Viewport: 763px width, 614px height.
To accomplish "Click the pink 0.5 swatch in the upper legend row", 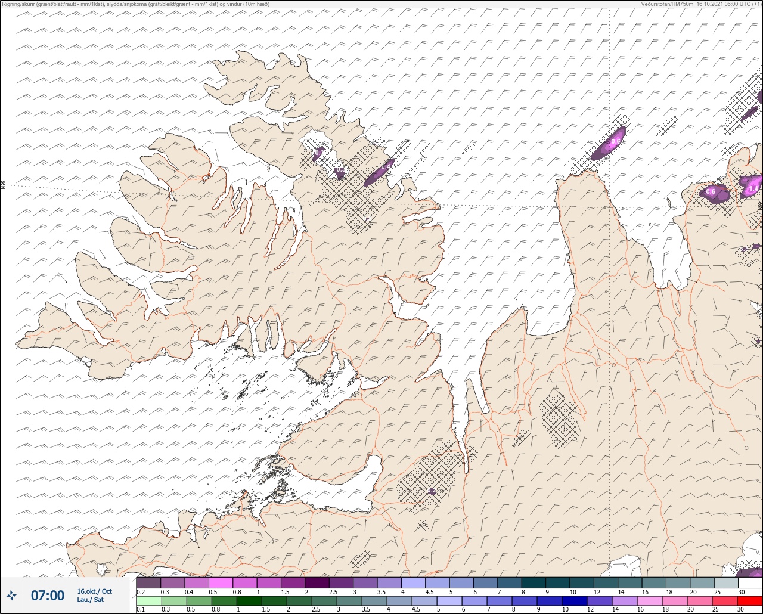I will click(221, 582).
